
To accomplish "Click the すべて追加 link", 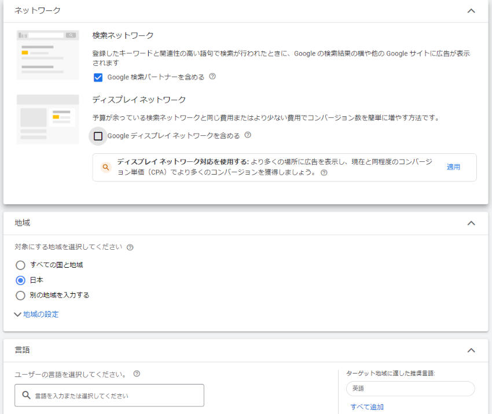I will pos(367,407).
